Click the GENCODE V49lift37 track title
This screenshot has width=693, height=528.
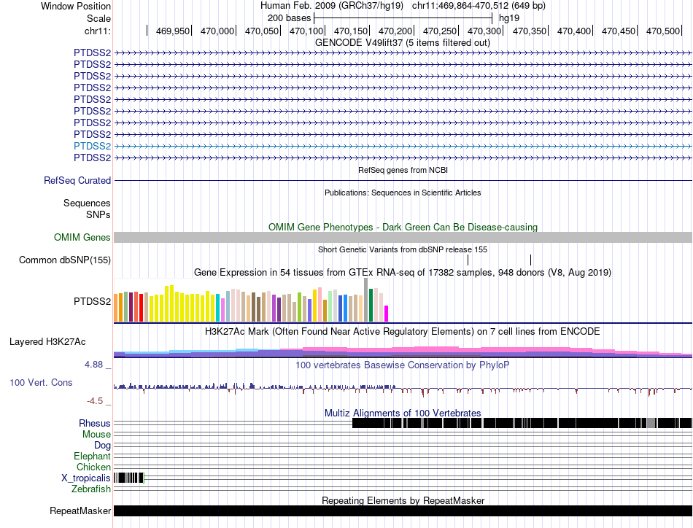point(402,43)
